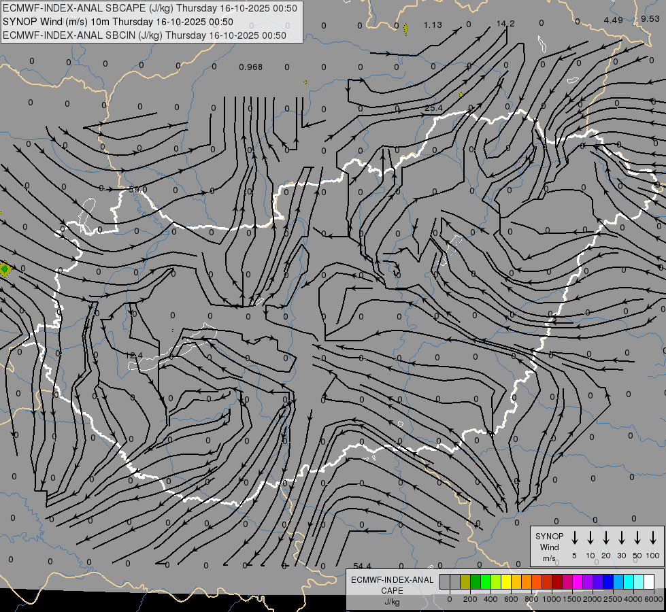Select the yellow CAPE legend swatch
The height and width of the screenshot is (612, 666).
click(506, 581)
